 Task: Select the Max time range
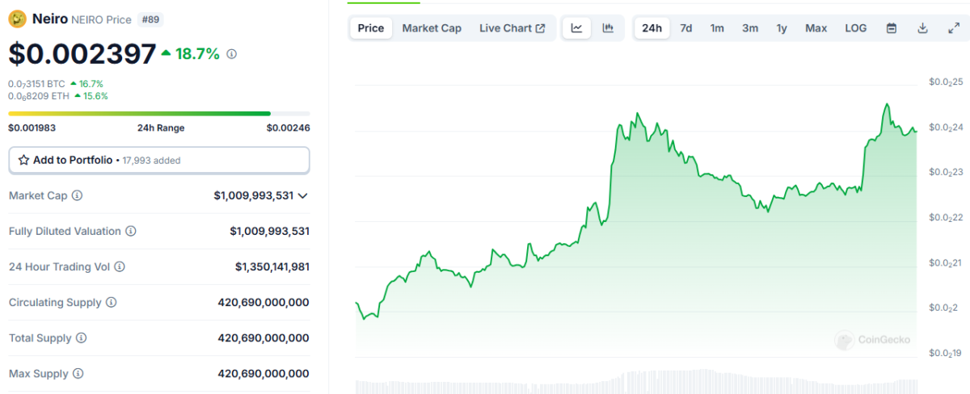click(816, 28)
